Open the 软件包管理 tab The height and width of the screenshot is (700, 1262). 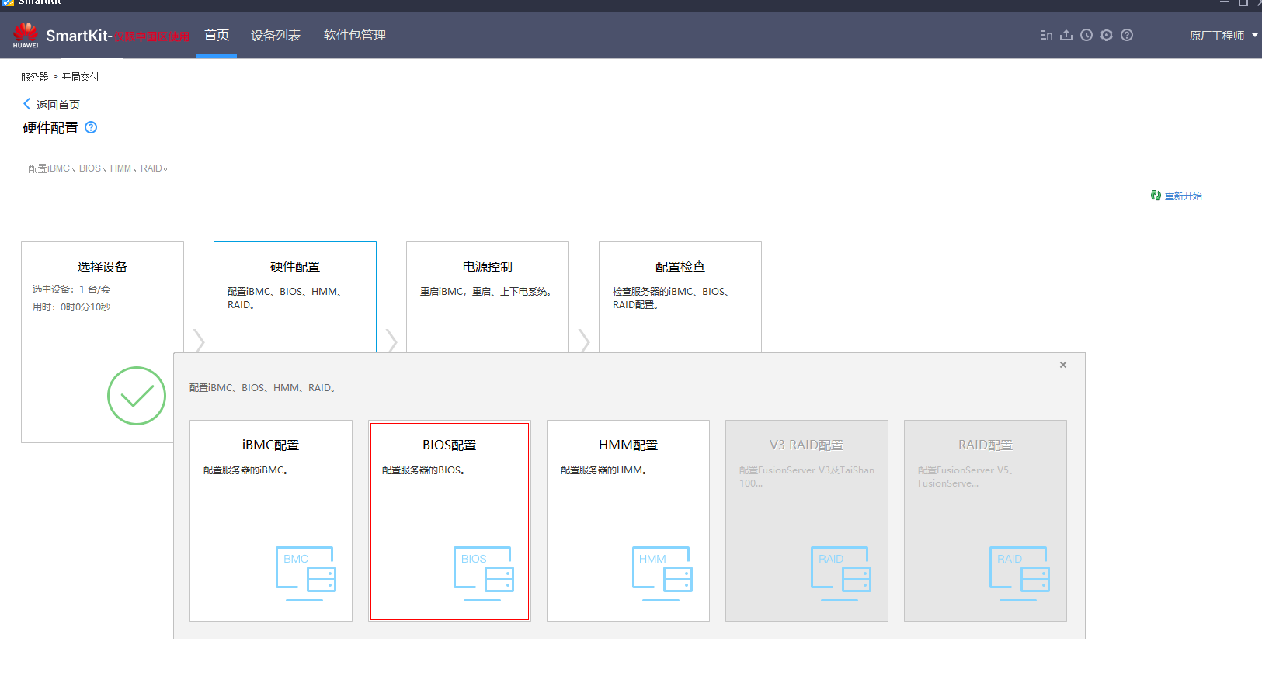(355, 35)
